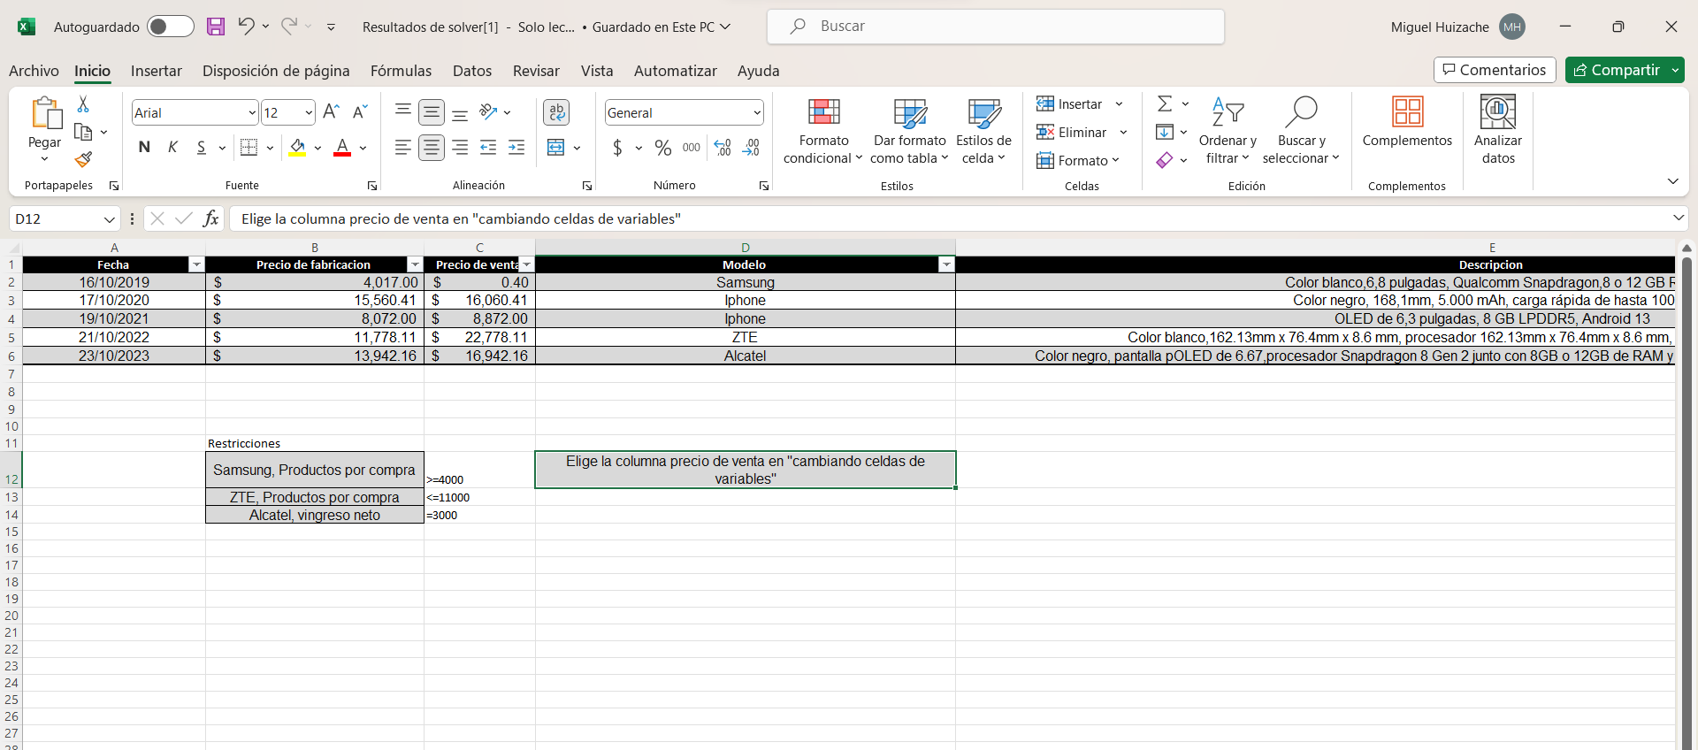Image resolution: width=1698 pixels, height=750 pixels.
Task: Click the Fill down icon in Edición
Action: tap(1165, 132)
